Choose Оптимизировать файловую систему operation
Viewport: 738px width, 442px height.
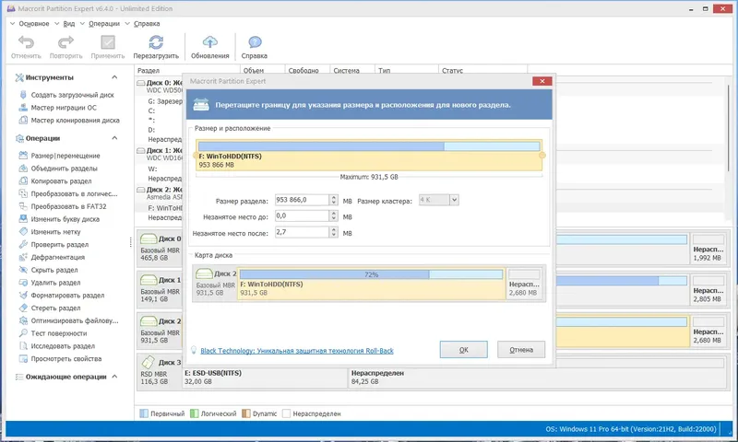pyautogui.click(x=75, y=320)
